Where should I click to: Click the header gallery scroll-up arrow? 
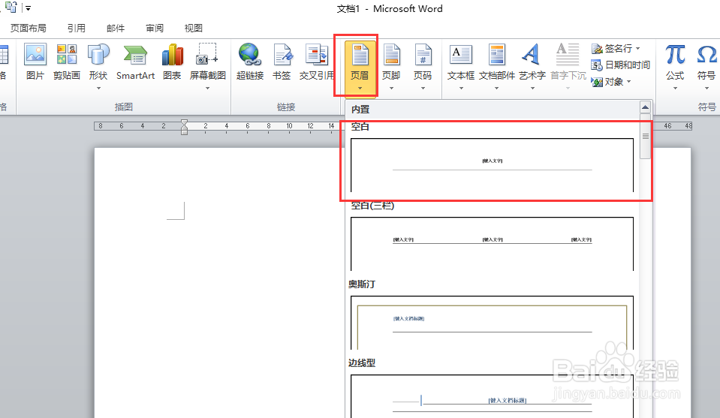[x=645, y=107]
